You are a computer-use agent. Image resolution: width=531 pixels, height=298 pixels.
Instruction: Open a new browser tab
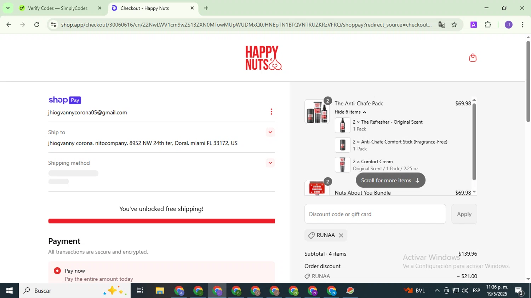tap(206, 8)
